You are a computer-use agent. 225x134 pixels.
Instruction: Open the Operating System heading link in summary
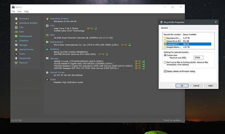[59, 19]
